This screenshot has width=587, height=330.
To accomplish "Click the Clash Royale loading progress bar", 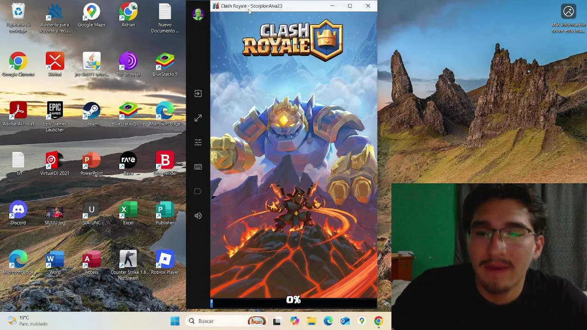I will [x=293, y=302].
